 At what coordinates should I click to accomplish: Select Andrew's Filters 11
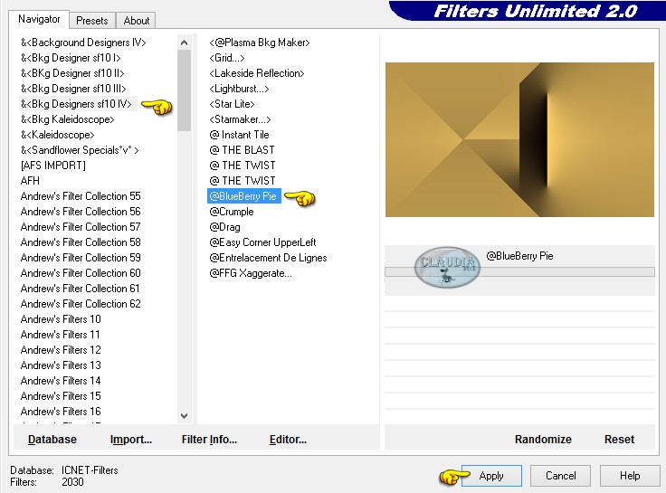point(61,335)
